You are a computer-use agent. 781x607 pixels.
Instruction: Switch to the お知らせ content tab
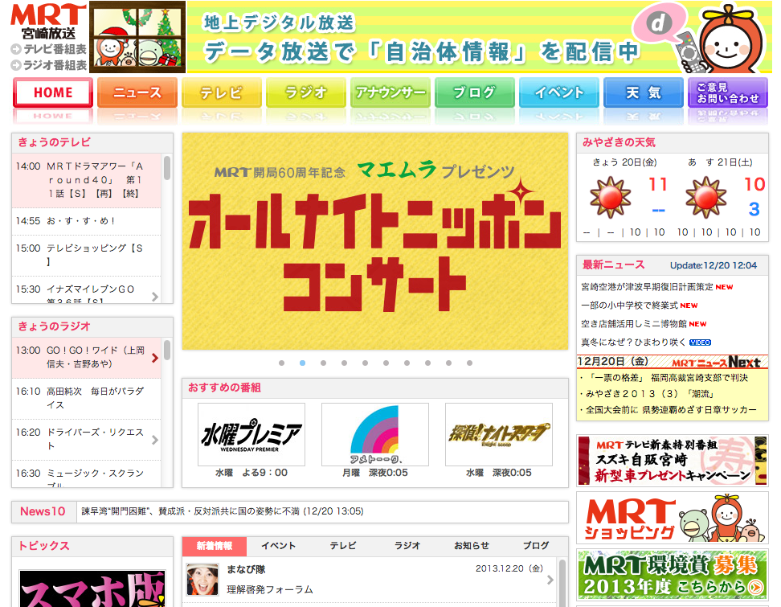click(x=472, y=546)
